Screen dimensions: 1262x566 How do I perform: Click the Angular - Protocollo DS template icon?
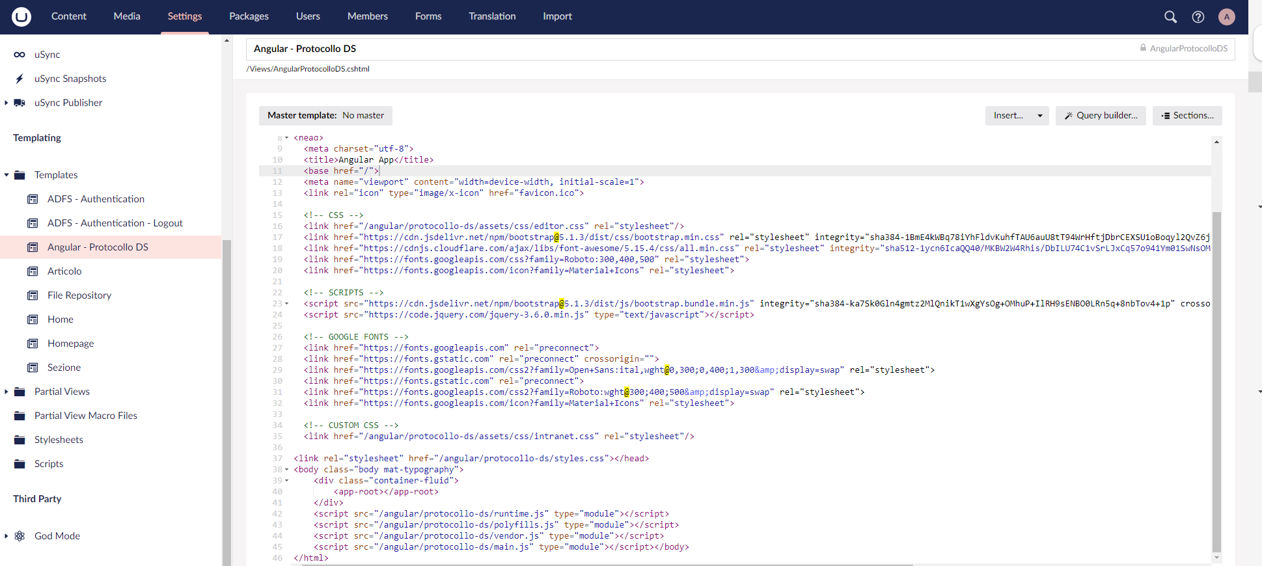click(33, 247)
